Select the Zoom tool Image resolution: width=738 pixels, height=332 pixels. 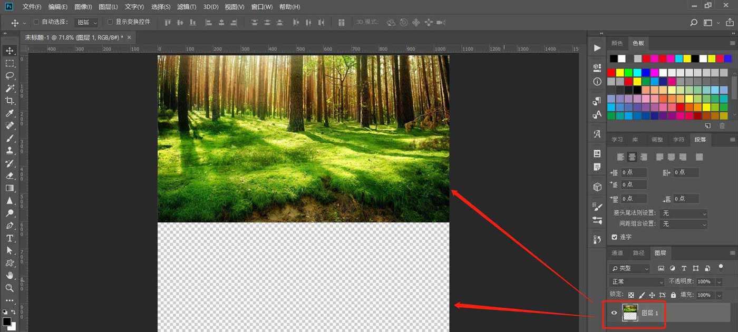pos(9,288)
